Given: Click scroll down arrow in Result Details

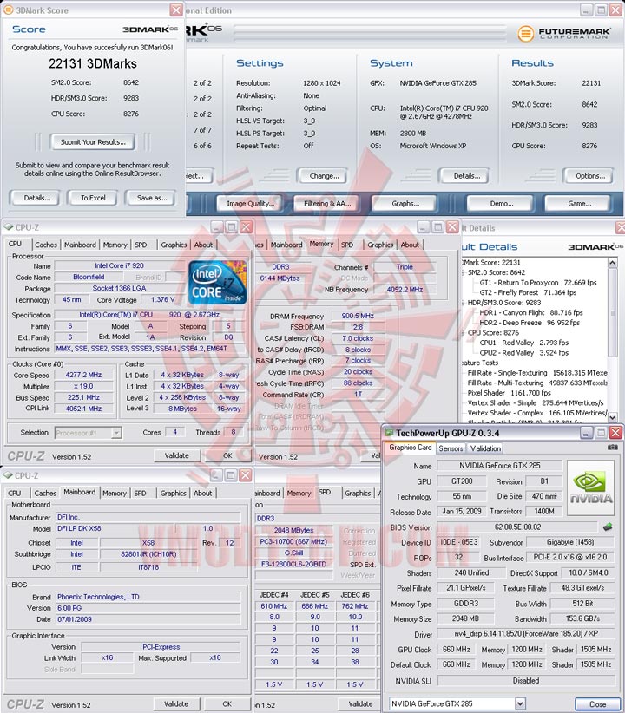Looking at the screenshot, I should [x=612, y=417].
